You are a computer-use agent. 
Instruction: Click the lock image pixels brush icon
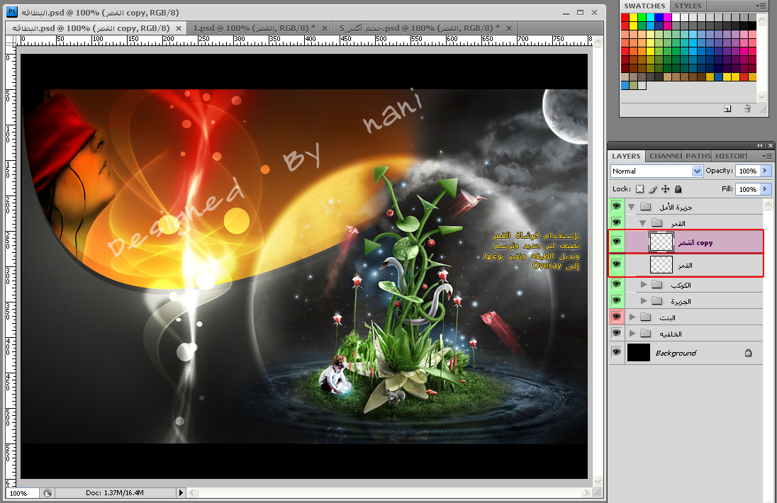pos(653,189)
